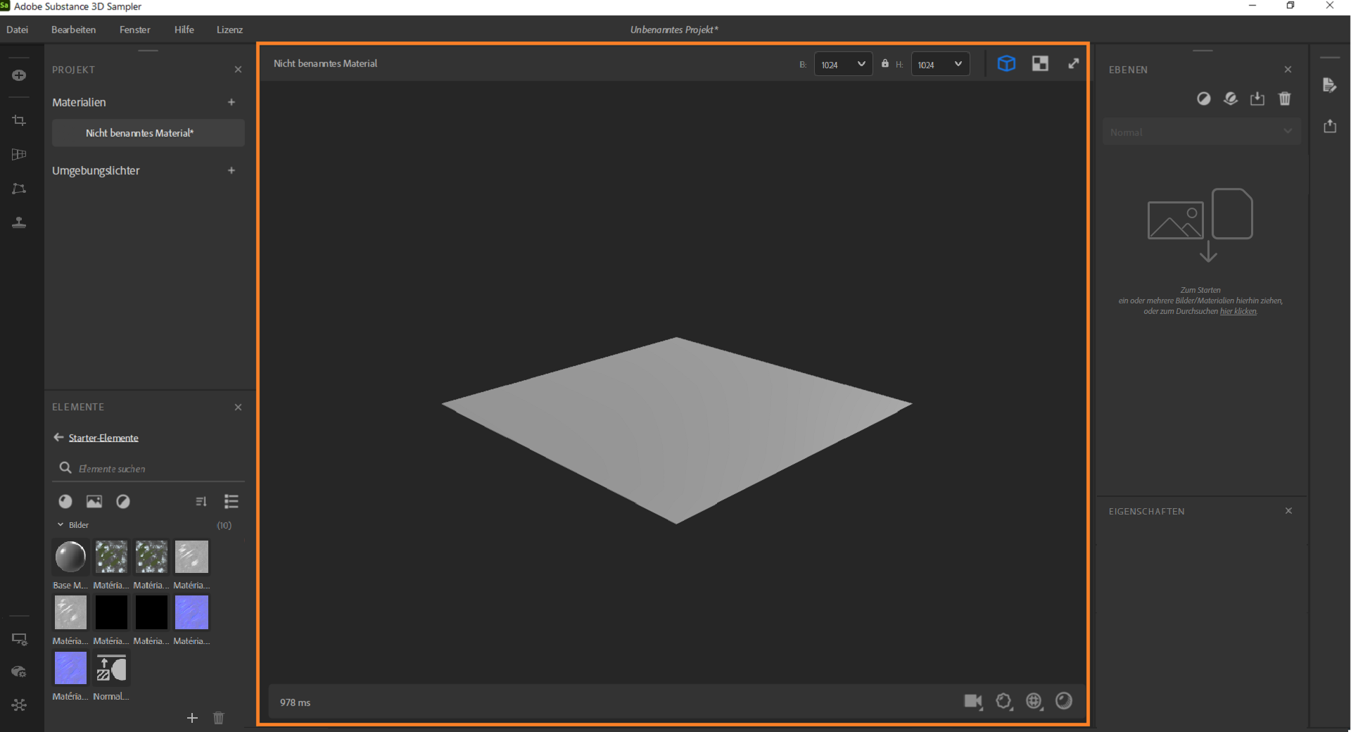Select the perspective transform tool in the left sidebar

click(x=19, y=189)
